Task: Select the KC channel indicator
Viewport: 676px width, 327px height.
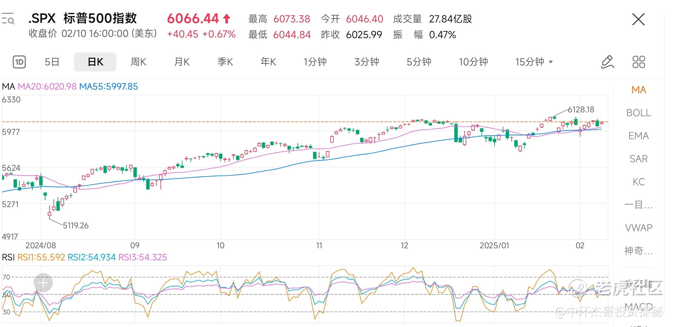Action: click(638, 182)
